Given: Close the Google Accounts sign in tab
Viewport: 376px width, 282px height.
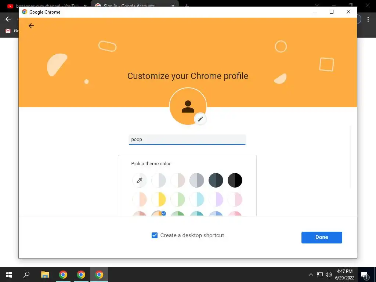Looking at the screenshot, I should click(173, 5).
